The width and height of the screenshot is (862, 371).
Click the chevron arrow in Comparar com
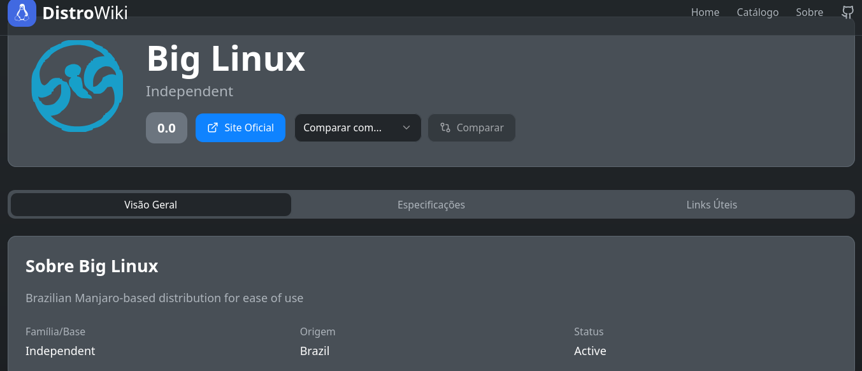tap(406, 127)
